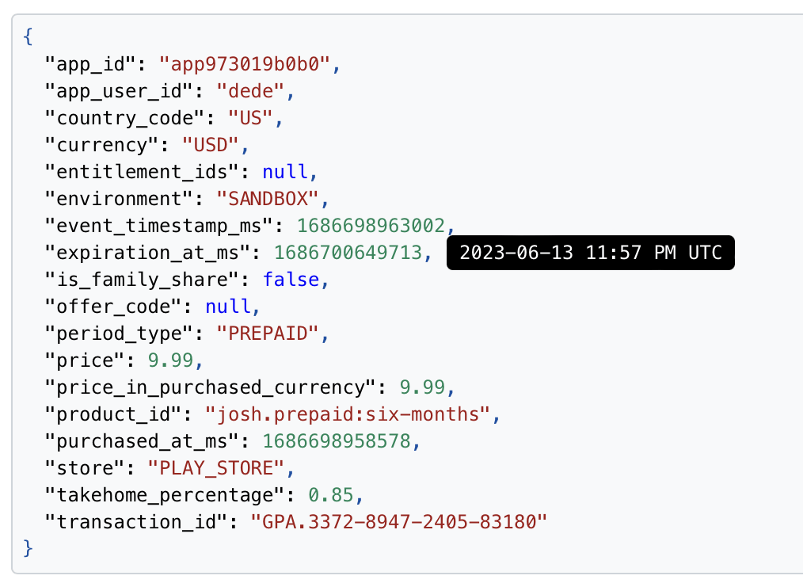Click the takehome_percentage value 0.85
The height and width of the screenshot is (587, 803).
pyautogui.click(x=331, y=495)
